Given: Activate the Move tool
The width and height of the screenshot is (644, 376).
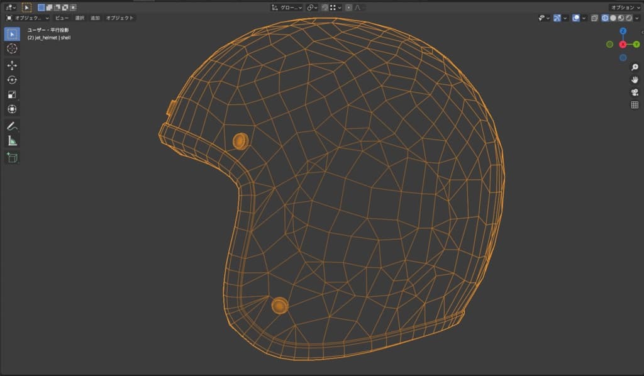Looking at the screenshot, I should point(12,65).
